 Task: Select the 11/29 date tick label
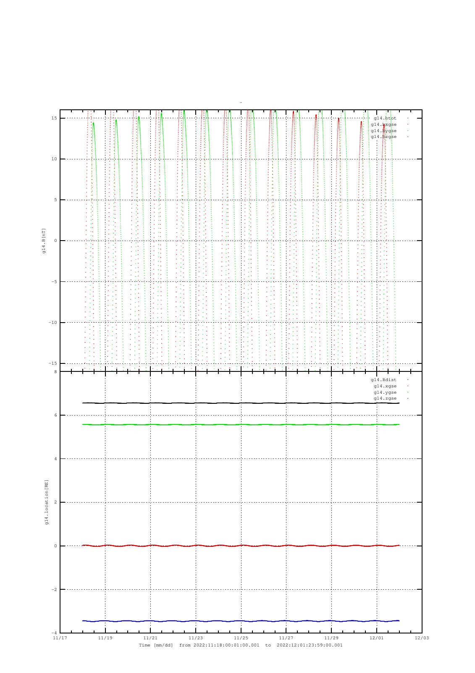[331, 638]
